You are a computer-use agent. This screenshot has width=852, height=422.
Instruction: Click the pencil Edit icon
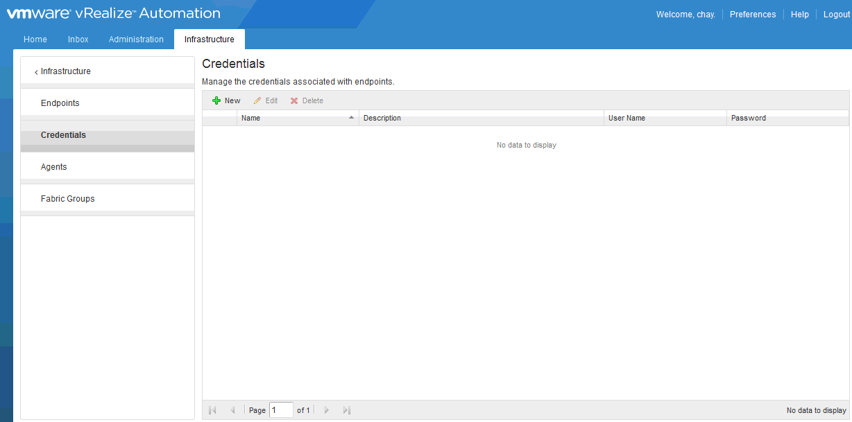[x=257, y=100]
